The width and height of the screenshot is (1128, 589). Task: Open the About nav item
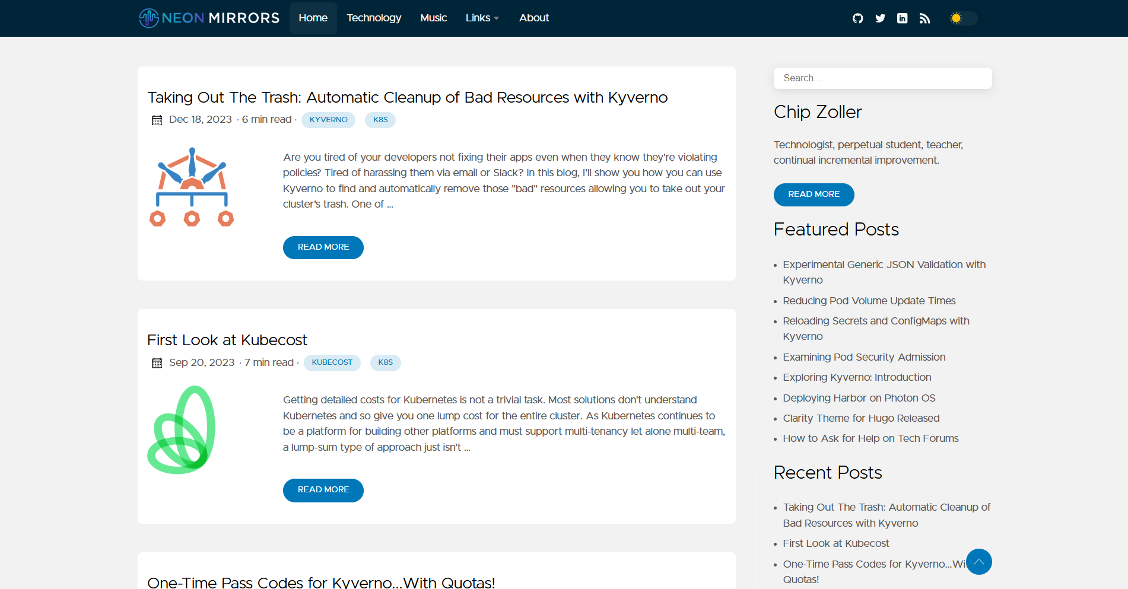(534, 18)
